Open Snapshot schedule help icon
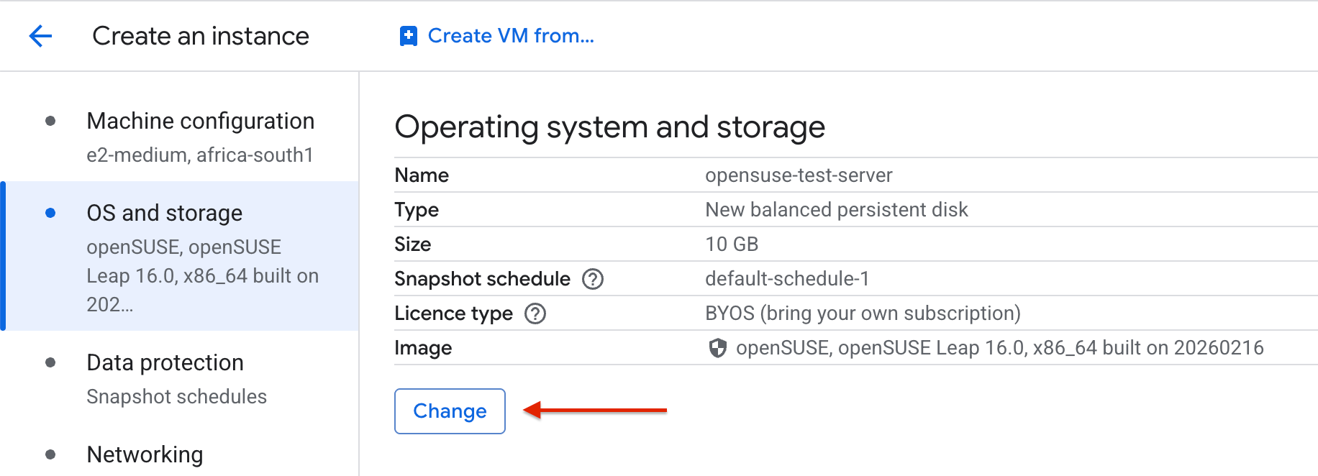 coord(592,279)
